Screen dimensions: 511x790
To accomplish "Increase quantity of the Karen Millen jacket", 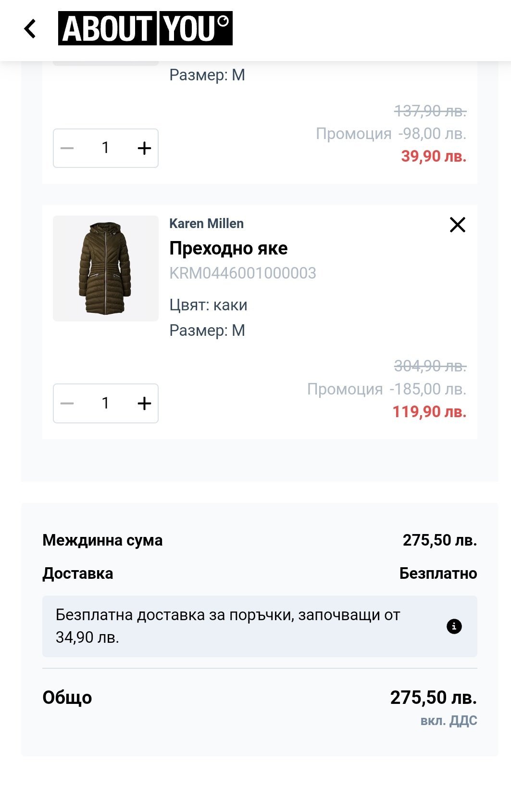I will (x=144, y=403).
